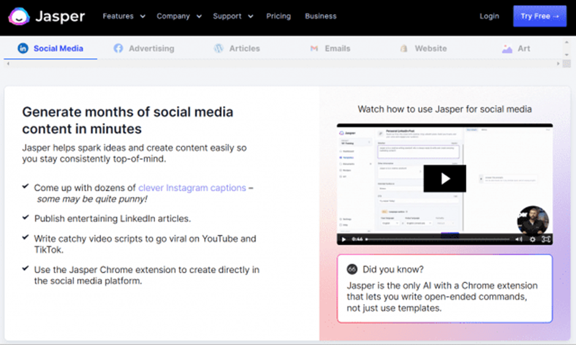
Task: Click the video progress seek bar
Action: [x=438, y=239]
